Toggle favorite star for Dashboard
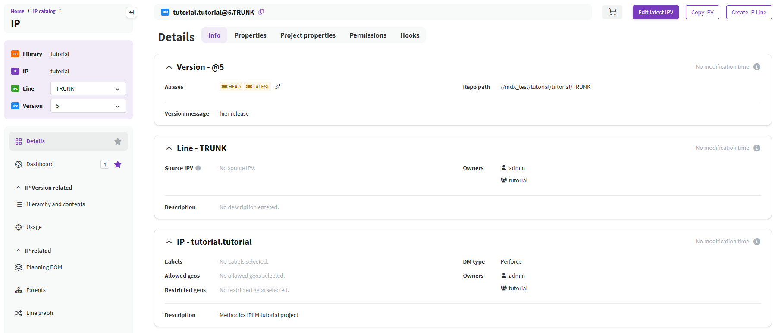This screenshot has width=778, height=333. 118,164
